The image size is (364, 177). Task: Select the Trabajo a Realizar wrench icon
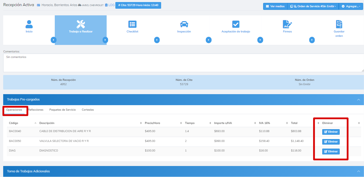pos(81,24)
